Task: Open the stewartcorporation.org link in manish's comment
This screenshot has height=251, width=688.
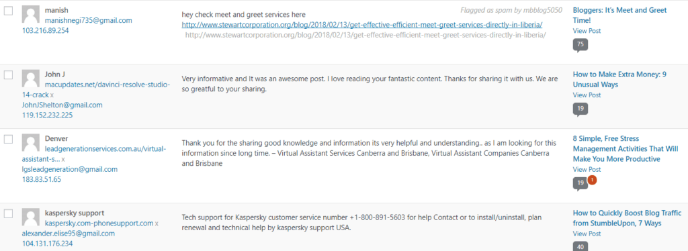Action: 362,25
